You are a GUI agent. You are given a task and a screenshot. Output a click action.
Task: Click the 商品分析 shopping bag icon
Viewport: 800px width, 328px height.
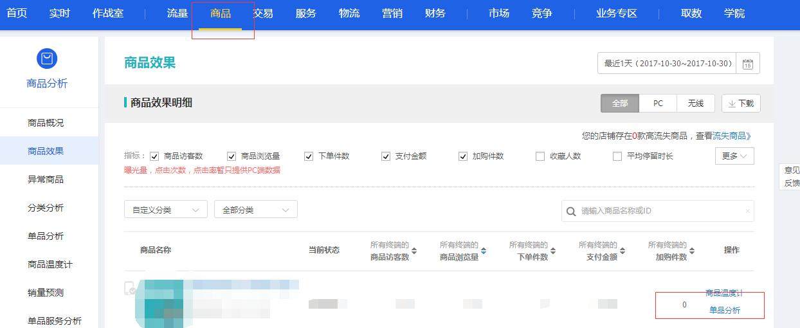[47, 59]
